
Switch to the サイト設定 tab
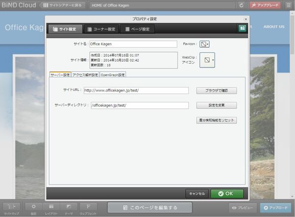coord(65,29)
